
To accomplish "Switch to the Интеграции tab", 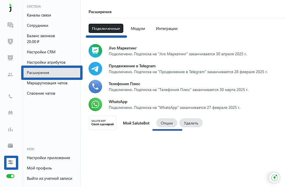I will coord(167,28).
